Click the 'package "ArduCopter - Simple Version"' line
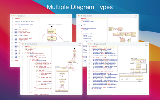Viewport: 160px width, 100px height. pyautogui.click(x=103, y=48)
